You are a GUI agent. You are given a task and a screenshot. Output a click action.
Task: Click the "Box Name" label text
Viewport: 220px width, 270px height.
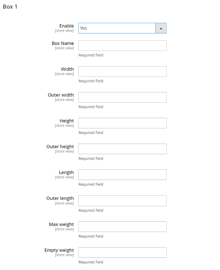[63, 43]
